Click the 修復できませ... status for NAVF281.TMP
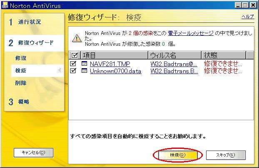 coord(223,64)
